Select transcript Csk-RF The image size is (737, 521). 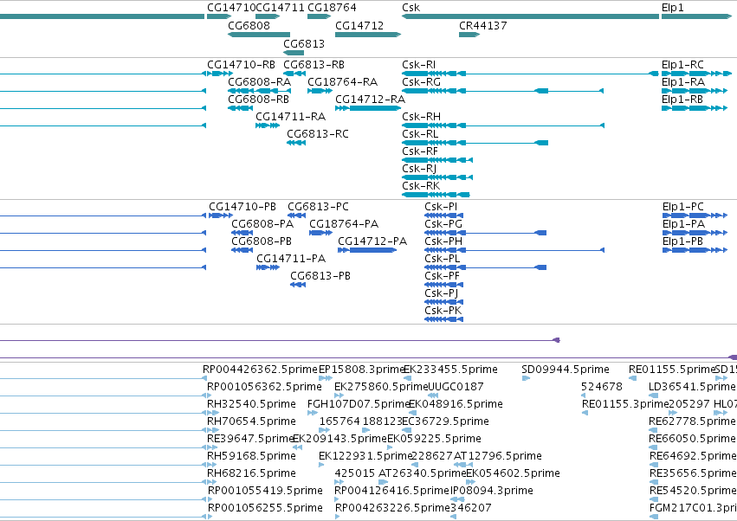pyautogui.click(x=437, y=160)
